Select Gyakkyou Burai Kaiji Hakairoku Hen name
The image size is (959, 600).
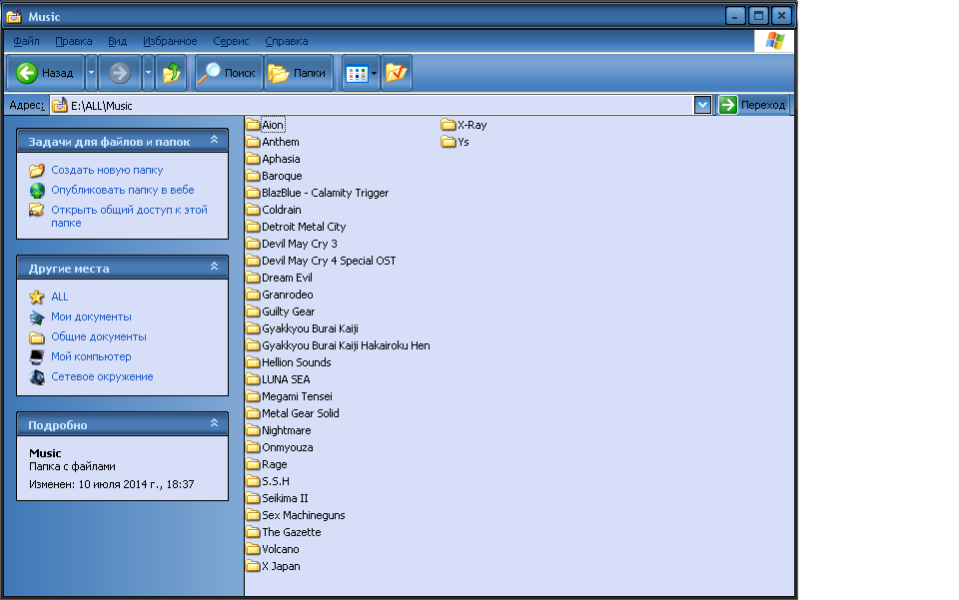[347, 345]
